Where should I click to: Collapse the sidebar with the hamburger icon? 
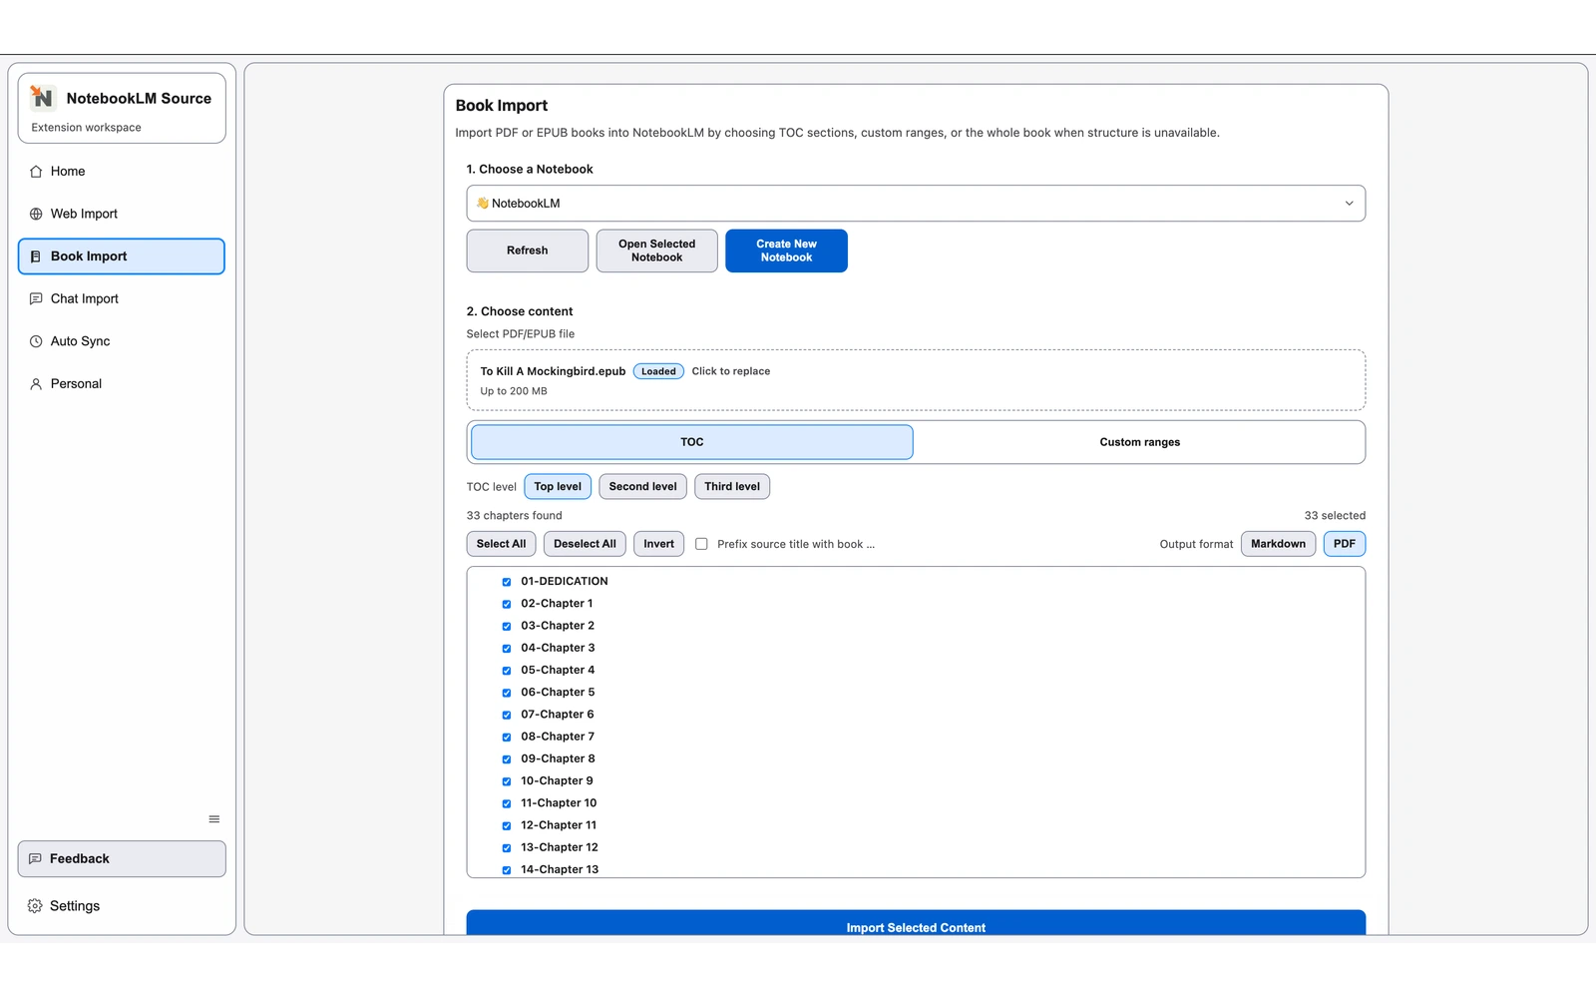pos(213,817)
